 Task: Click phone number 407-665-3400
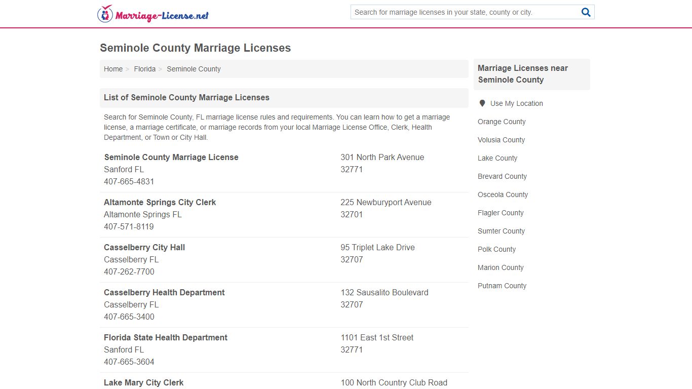129,317
